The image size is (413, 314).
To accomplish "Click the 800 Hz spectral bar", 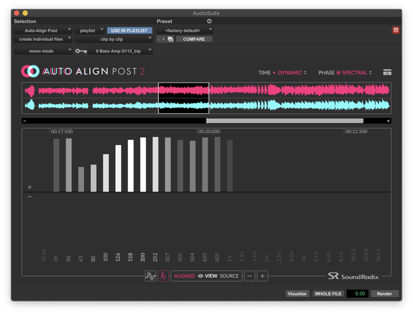I will click(x=217, y=164).
